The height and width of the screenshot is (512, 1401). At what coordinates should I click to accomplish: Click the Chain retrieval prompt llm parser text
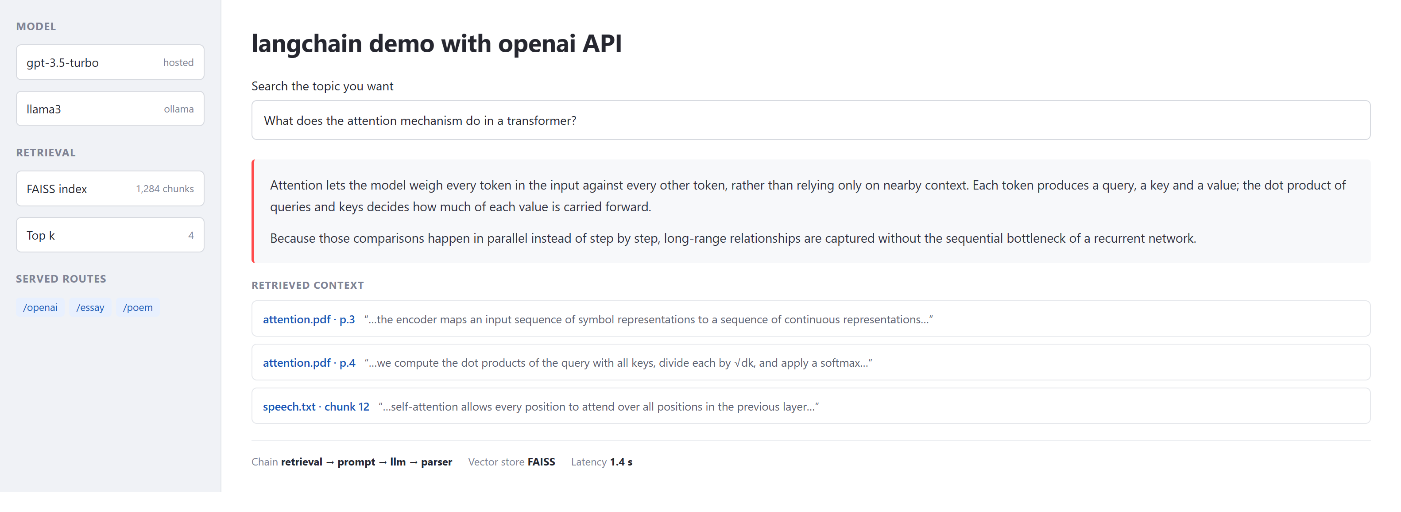coord(351,462)
